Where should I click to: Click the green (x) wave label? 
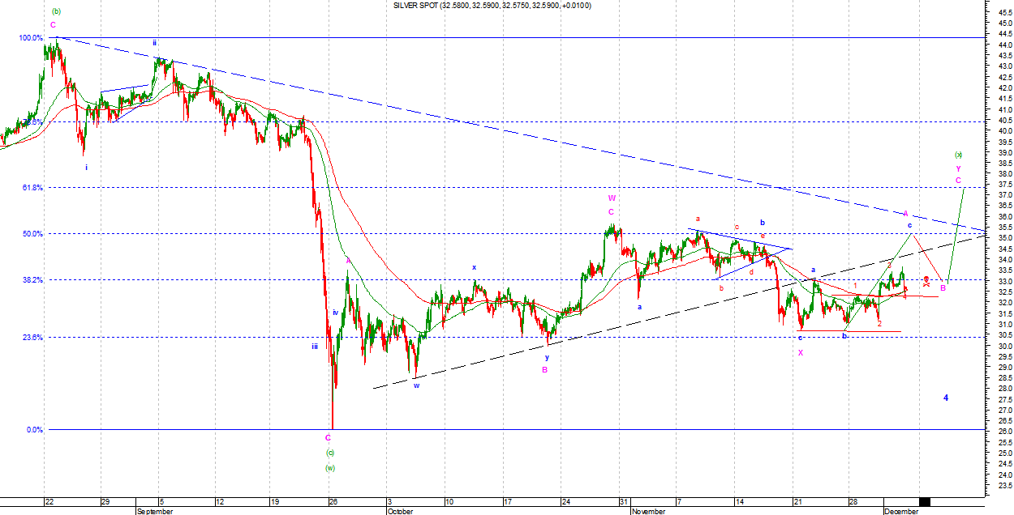tap(958, 155)
